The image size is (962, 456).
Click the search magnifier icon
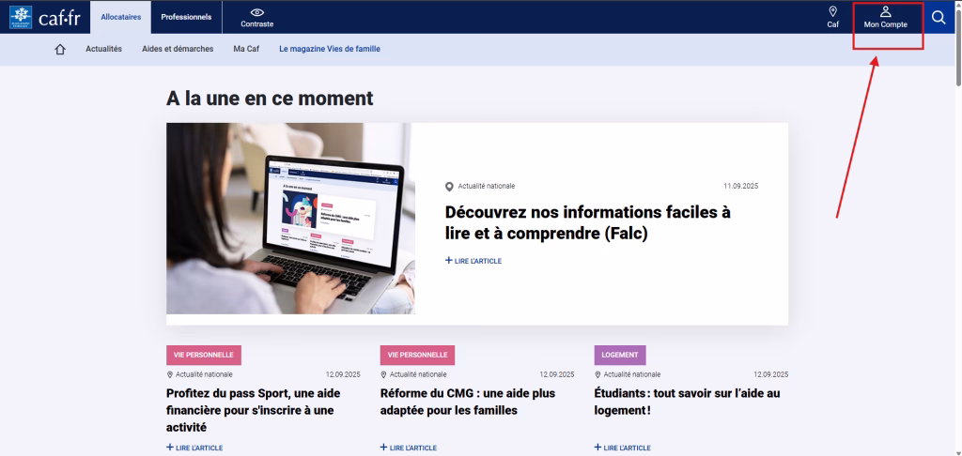click(x=938, y=17)
